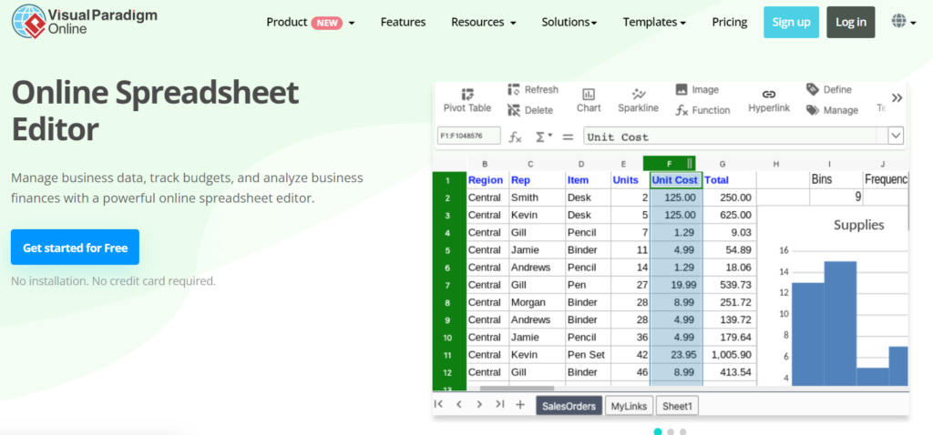933x435 pixels.
Task: Click the Delete pivot icon
Action: tap(514, 110)
